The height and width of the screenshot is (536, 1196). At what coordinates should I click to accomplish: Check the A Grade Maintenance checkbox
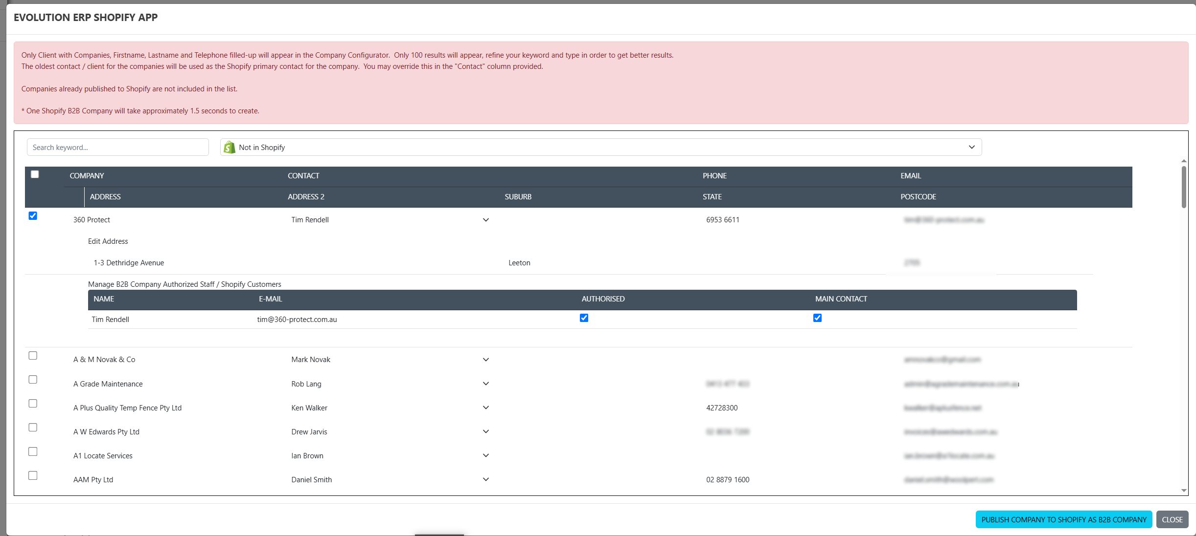pos(33,380)
